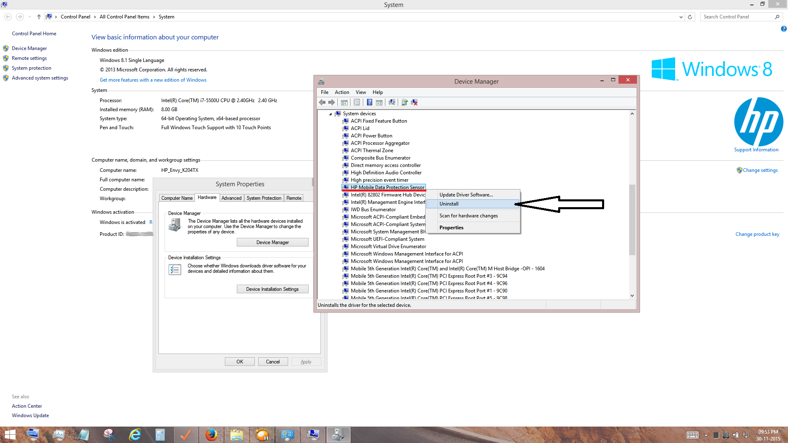Click the Device Installation Settings button
788x443 pixels.
click(x=273, y=289)
